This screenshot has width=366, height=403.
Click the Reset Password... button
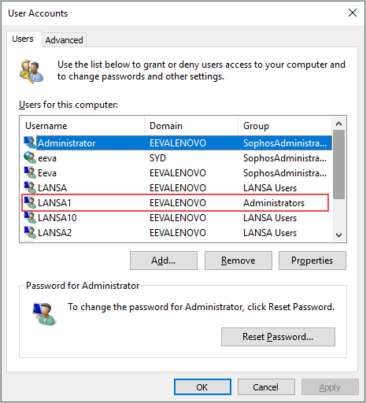(x=278, y=337)
